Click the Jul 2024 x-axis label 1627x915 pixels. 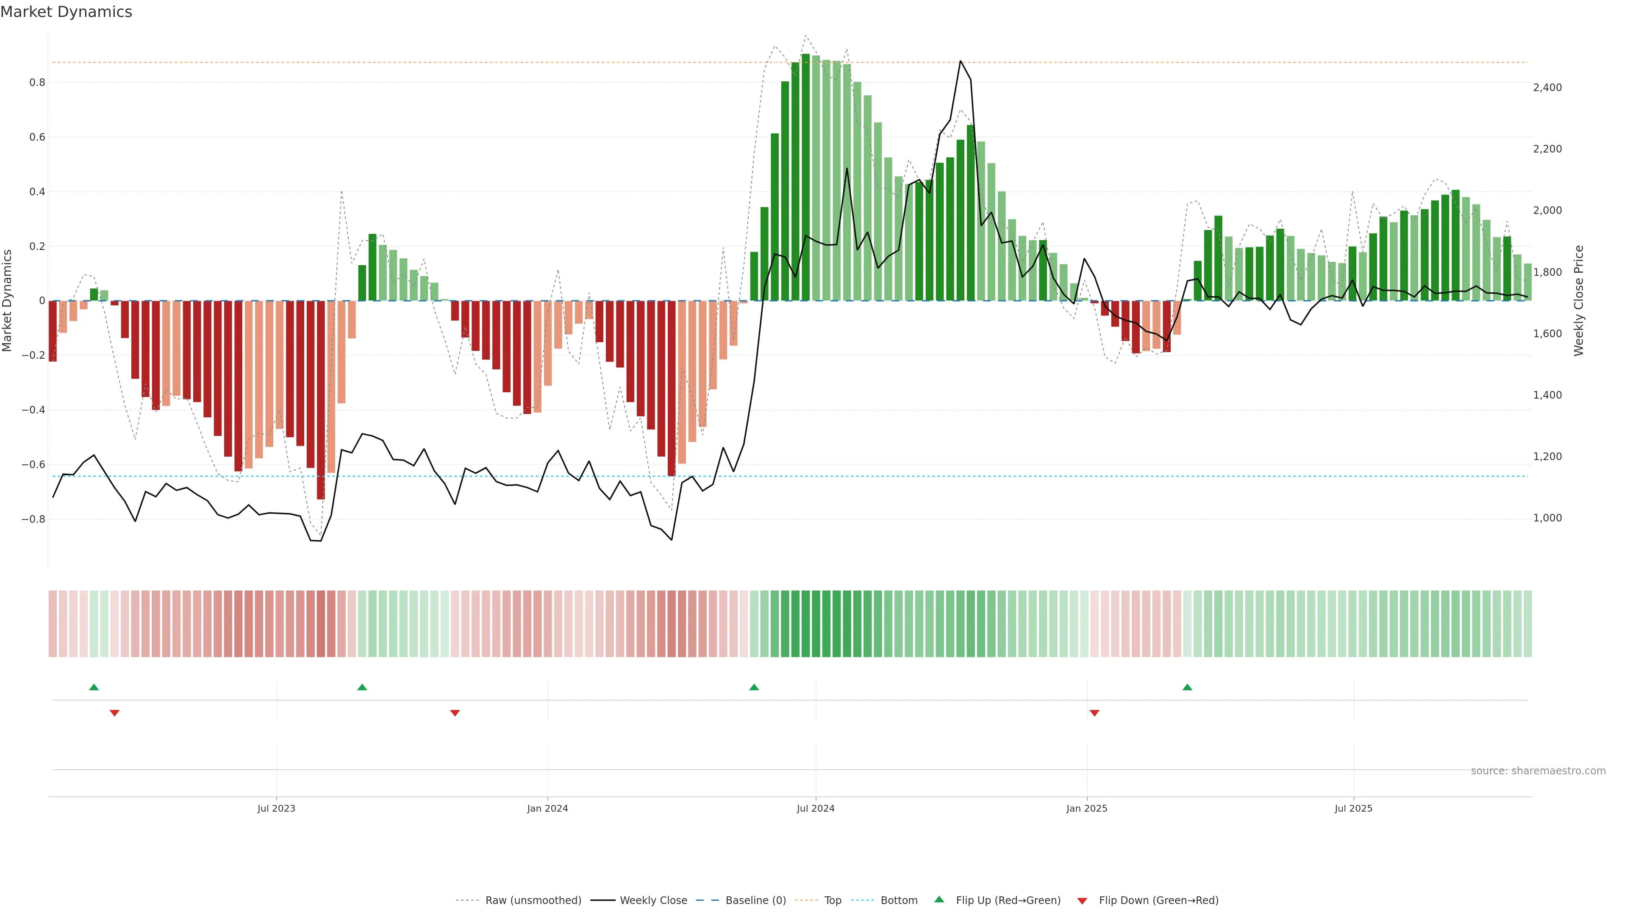point(815,808)
